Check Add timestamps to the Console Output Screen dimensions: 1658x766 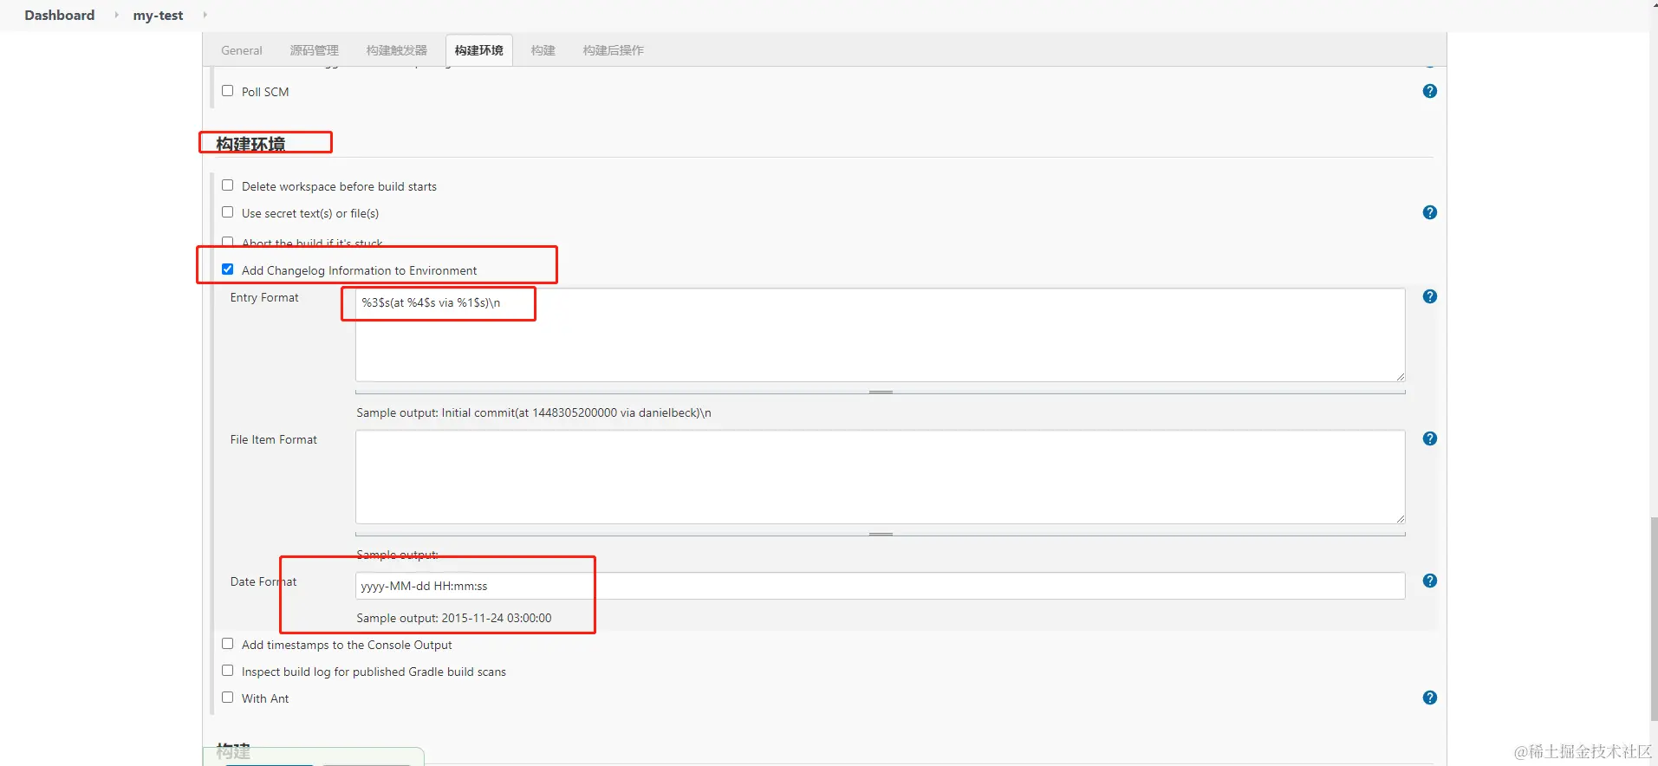[227, 643]
